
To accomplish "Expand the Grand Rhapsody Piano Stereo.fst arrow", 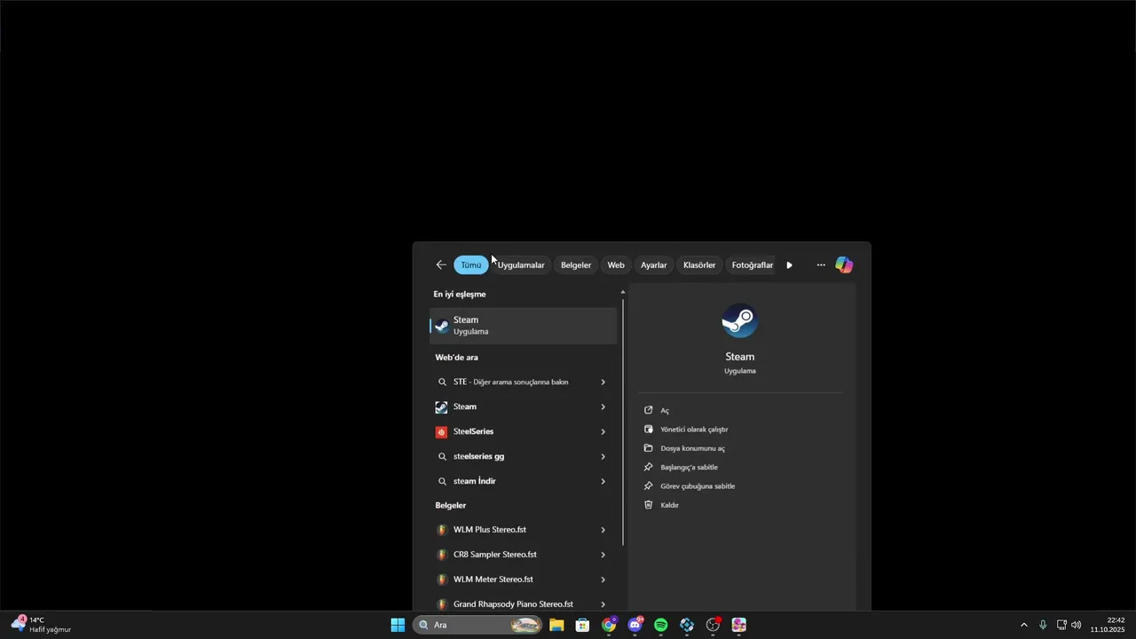I will [x=603, y=604].
